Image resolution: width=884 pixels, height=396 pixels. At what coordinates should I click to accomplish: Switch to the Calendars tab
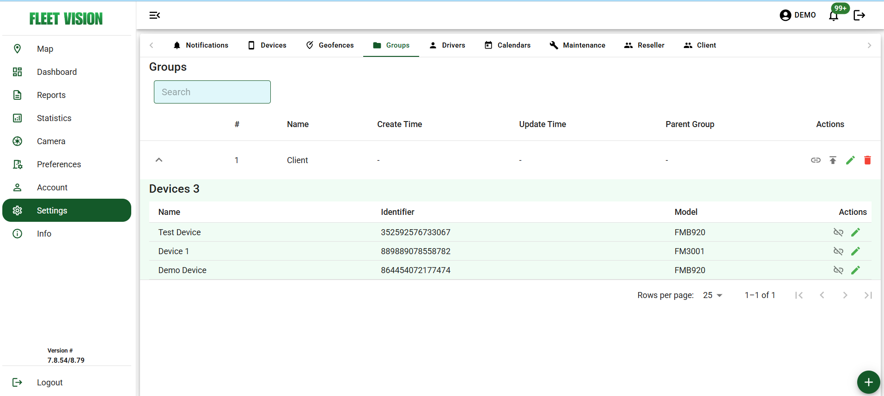pyautogui.click(x=507, y=45)
